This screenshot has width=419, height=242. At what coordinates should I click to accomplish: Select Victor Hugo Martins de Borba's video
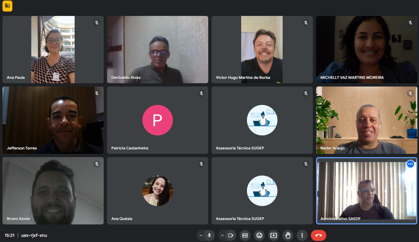[x=262, y=49]
